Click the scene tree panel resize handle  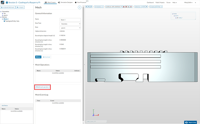coord(195,19)
